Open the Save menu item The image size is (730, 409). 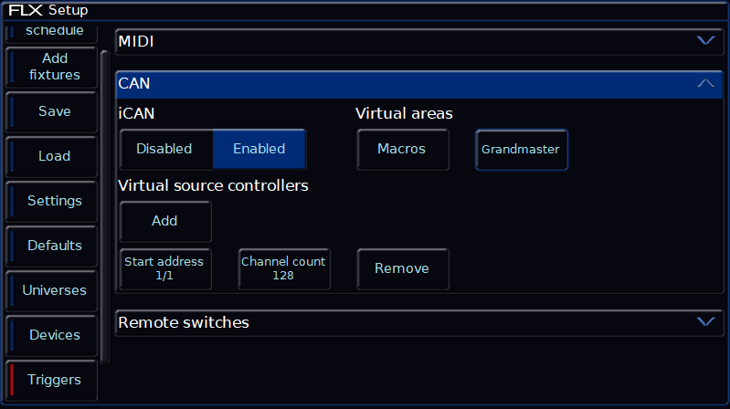click(x=52, y=111)
